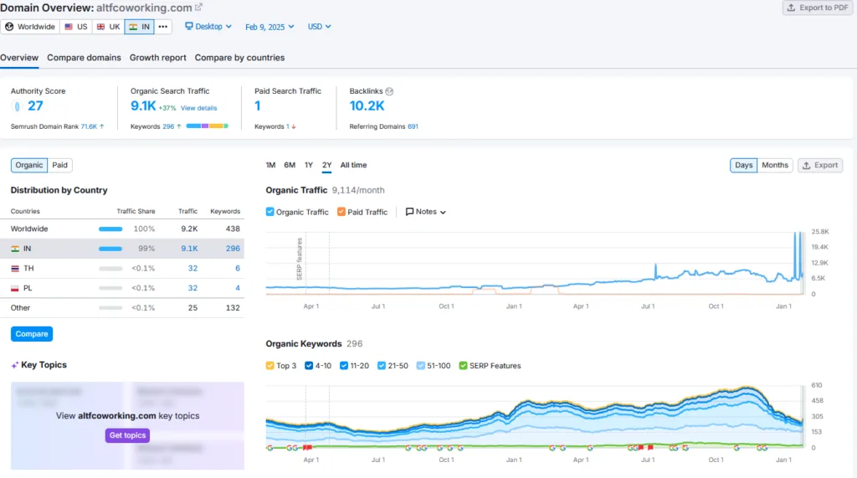Toggle the 21-50 keywords checkbox

click(382, 365)
